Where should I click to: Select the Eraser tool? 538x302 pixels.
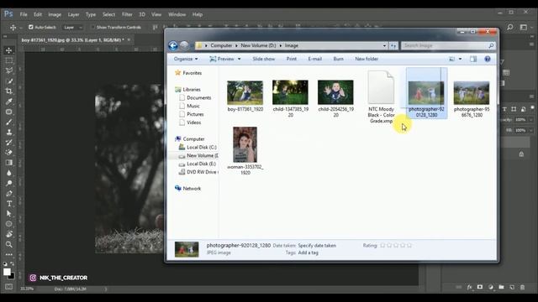(x=9, y=153)
